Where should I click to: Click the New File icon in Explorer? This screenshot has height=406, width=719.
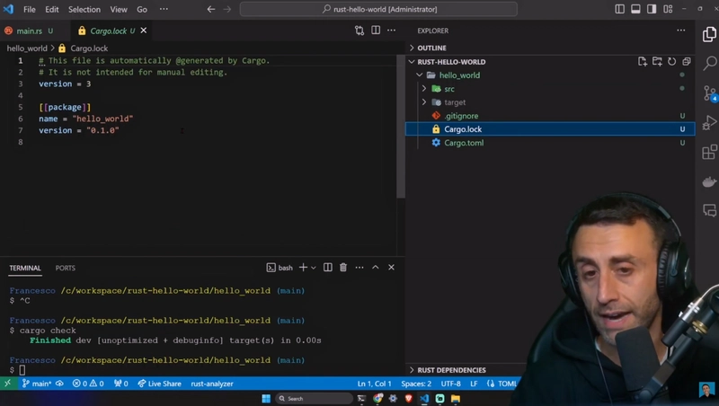point(643,62)
